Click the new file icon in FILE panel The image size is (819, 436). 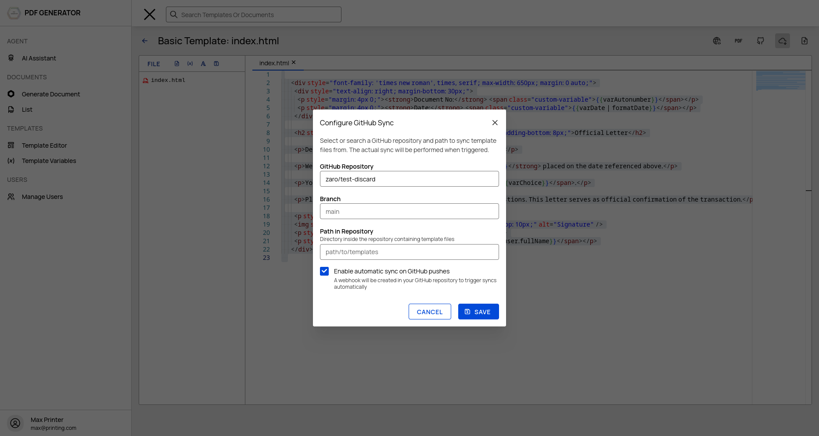pos(177,64)
